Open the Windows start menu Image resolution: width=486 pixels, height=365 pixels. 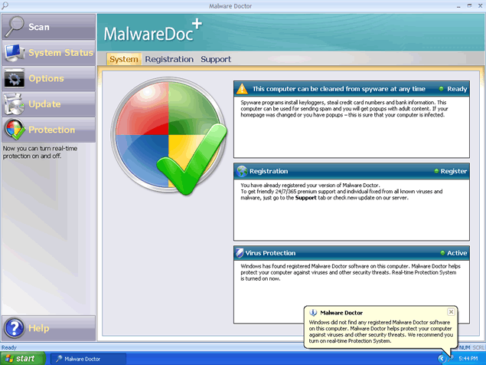click(x=21, y=358)
